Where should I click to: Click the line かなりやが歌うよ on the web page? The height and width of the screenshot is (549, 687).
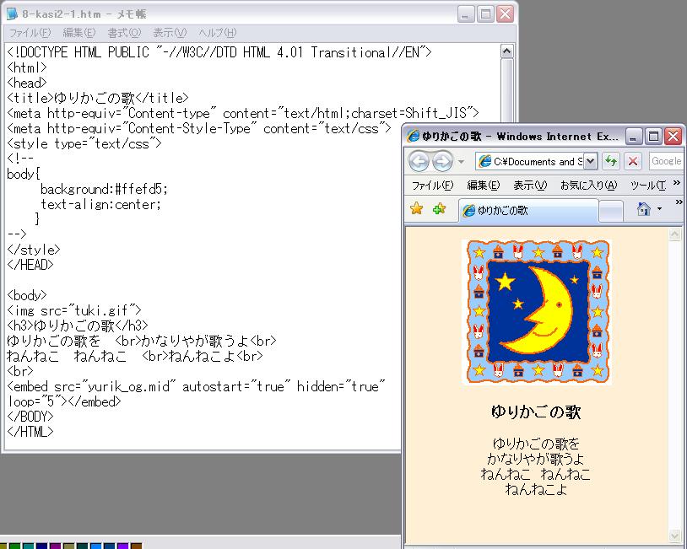coord(535,459)
